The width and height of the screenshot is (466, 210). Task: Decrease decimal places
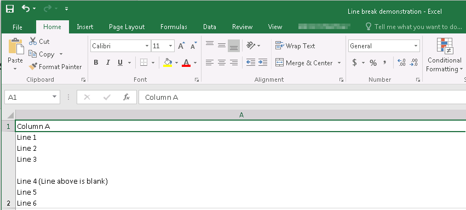(x=413, y=63)
